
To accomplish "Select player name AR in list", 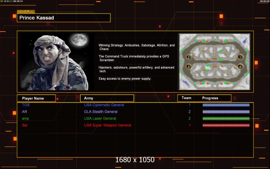I will [x=24, y=112].
